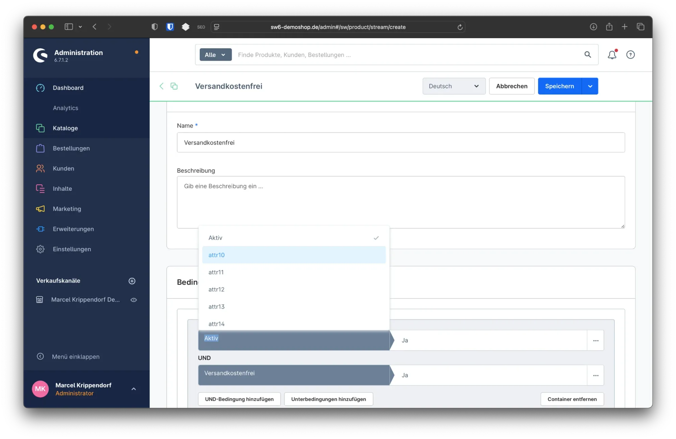
Task: Open the Deutsch language dropdown
Action: 454,86
